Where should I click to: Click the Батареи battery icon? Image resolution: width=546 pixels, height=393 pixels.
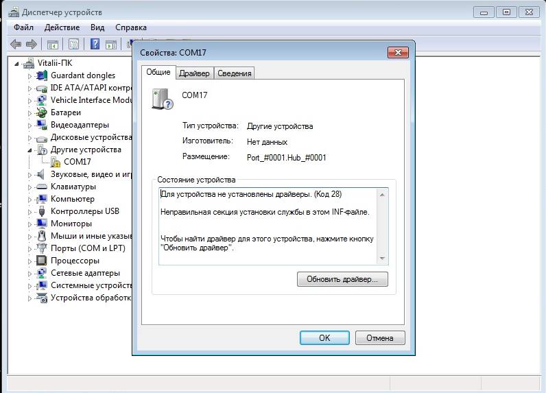click(x=43, y=112)
